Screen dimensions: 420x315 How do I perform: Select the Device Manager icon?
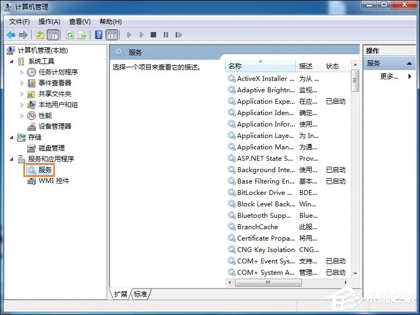pos(32,126)
